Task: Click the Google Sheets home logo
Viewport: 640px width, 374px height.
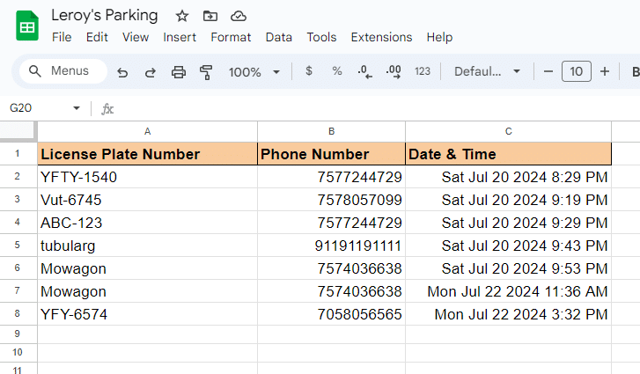Action: pyautogui.click(x=26, y=26)
